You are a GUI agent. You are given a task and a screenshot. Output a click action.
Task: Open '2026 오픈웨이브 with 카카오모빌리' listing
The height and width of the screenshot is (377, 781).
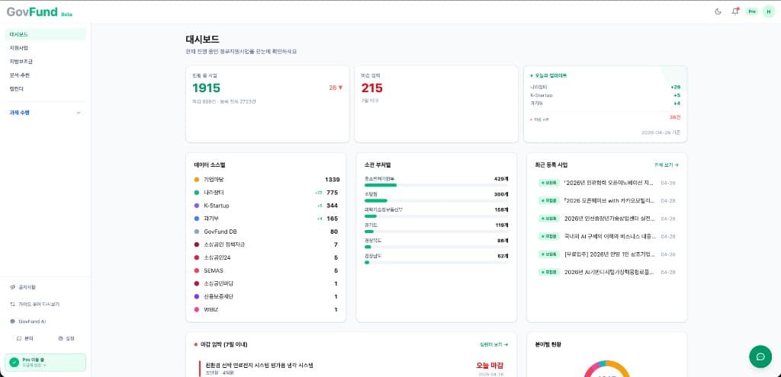click(x=608, y=200)
